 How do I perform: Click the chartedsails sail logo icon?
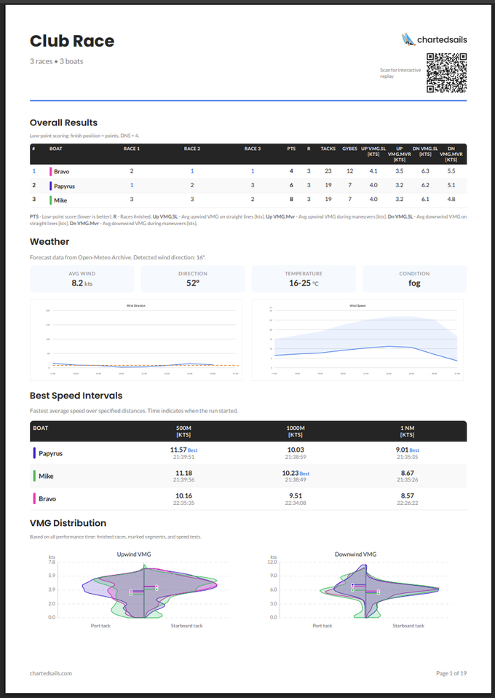[408, 39]
